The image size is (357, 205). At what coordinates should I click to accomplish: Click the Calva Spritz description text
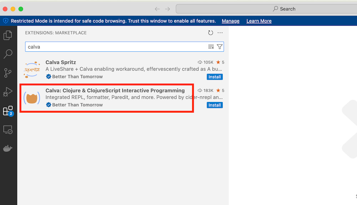click(x=134, y=69)
